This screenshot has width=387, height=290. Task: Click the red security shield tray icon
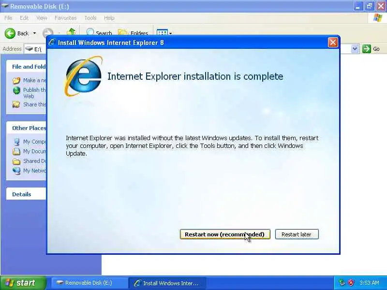point(351,282)
